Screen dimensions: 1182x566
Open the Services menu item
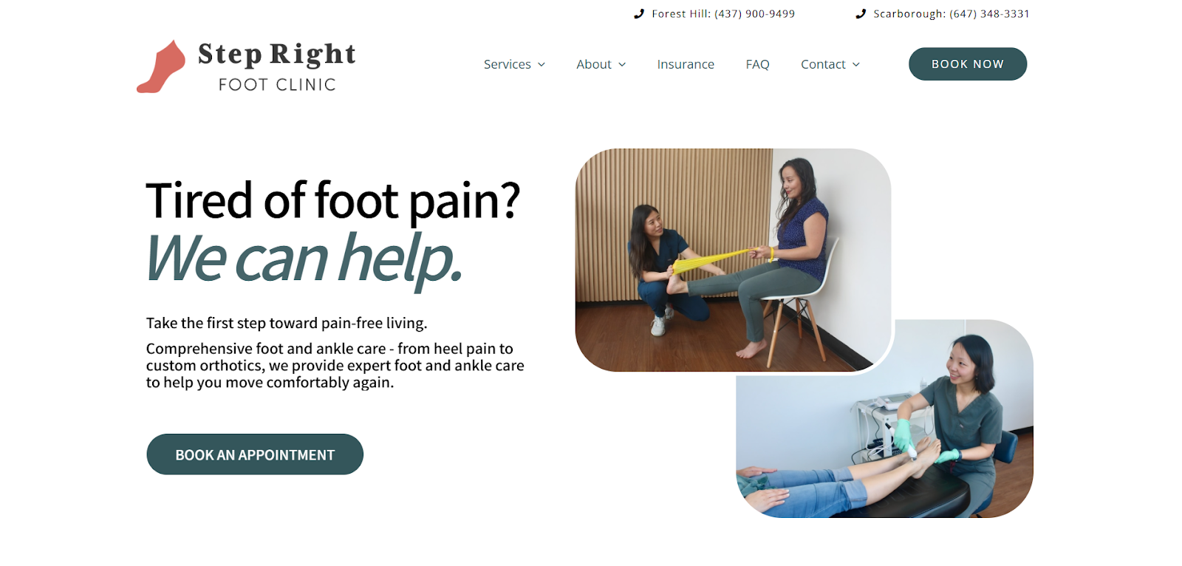(x=508, y=64)
